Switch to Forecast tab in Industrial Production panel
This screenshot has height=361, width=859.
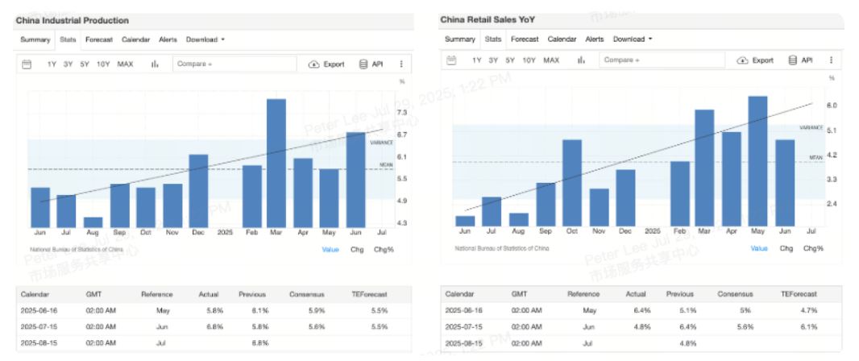tap(99, 39)
